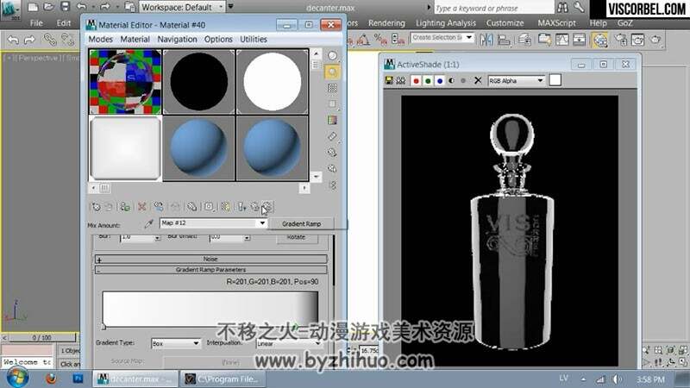Toggle Show Shaded Material in Viewport icon
Viewport: 690px width, 388px height.
(x=225, y=207)
